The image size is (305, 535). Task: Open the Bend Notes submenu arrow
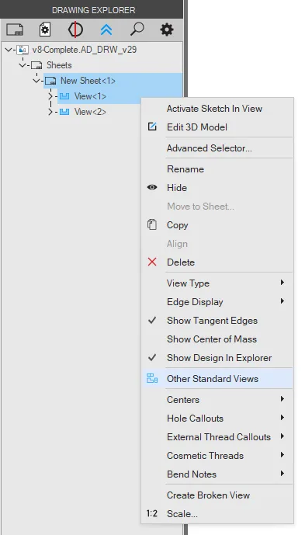click(x=282, y=474)
